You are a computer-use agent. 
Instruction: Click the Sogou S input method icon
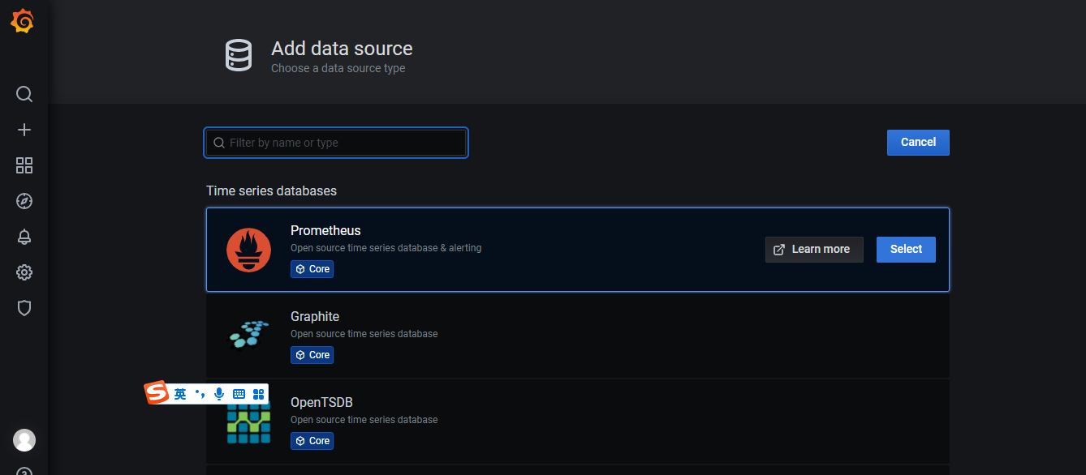(157, 394)
